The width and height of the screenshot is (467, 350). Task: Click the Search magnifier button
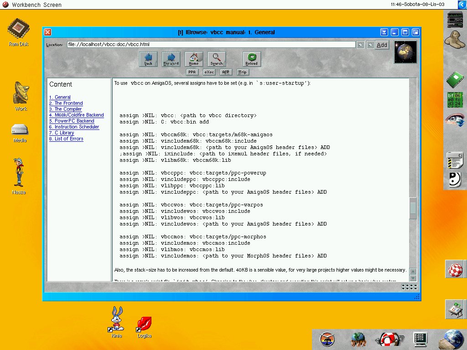[217, 59]
